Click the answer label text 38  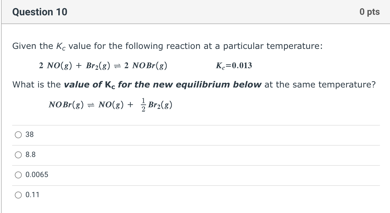point(30,135)
